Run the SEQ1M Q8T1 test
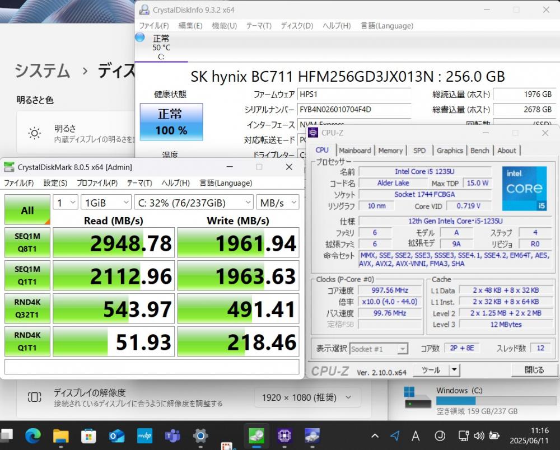Screen dimensions: 560x450 (27, 243)
